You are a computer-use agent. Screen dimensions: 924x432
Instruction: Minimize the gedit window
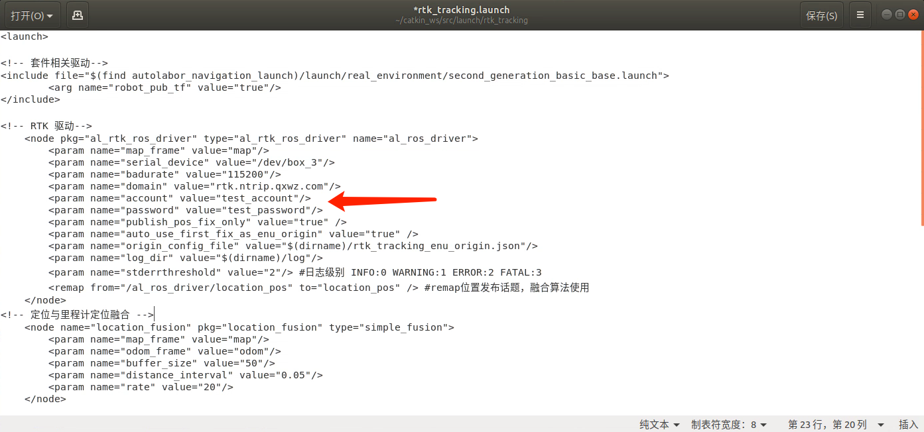pyautogui.click(x=887, y=15)
